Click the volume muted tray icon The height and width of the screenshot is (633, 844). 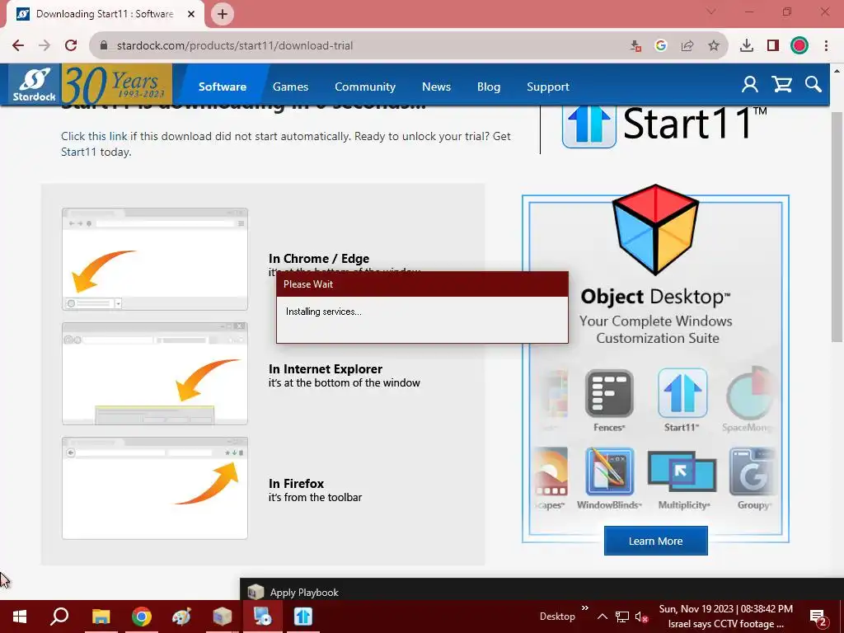pyautogui.click(x=641, y=617)
